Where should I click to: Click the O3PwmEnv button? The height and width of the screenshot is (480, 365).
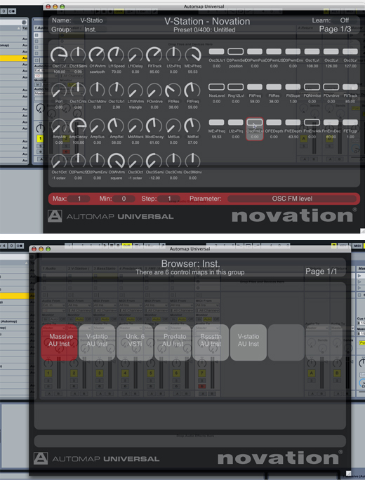coord(293,51)
